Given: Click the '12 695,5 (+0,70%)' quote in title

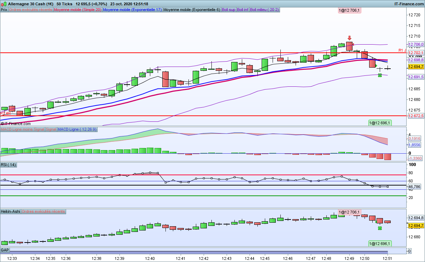Looking at the screenshot, I should (x=91, y=4).
